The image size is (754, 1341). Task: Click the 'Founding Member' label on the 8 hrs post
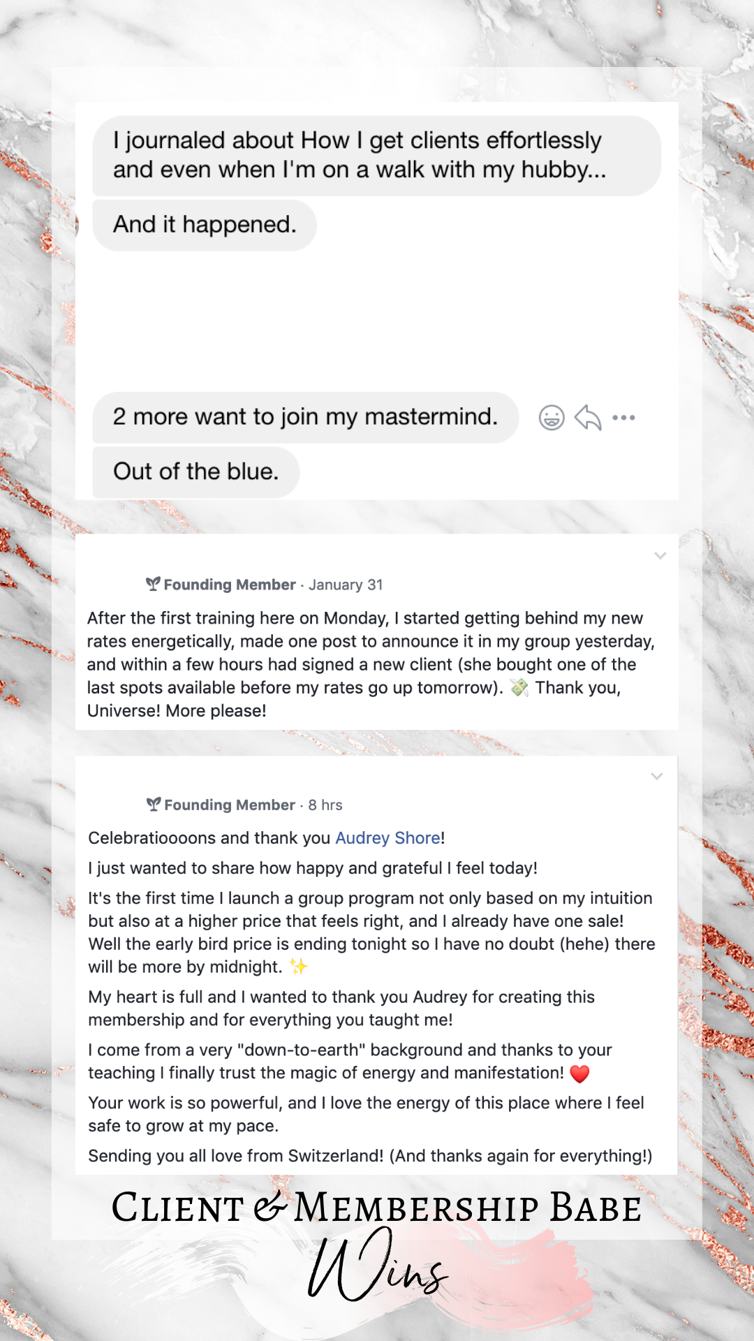(230, 805)
